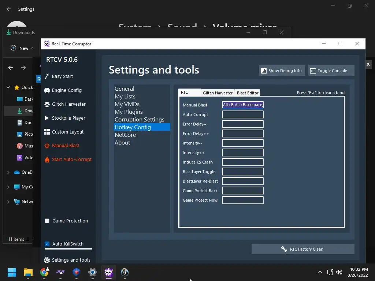Screen dimensions: 375x281
Task: Expand OneDrive tree node in explorer
Action: (x=8, y=172)
